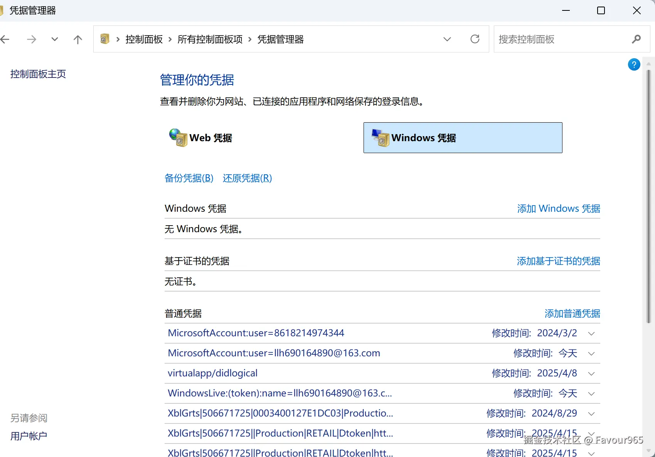Expand breadcrumb chevron after 所有控制面板项
This screenshot has height=457, width=655.
coord(250,39)
